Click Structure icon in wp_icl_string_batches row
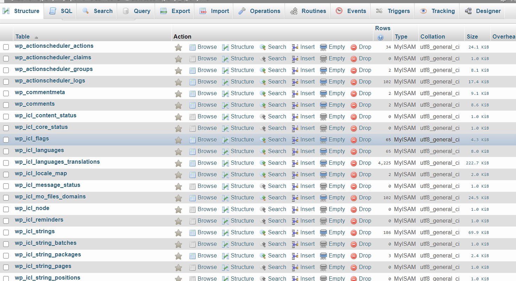The image size is (516, 281). click(x=226, y=244)
